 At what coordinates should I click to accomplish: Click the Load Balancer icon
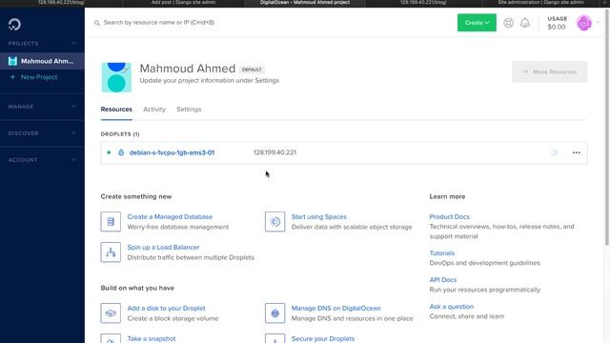coord(111,252)
